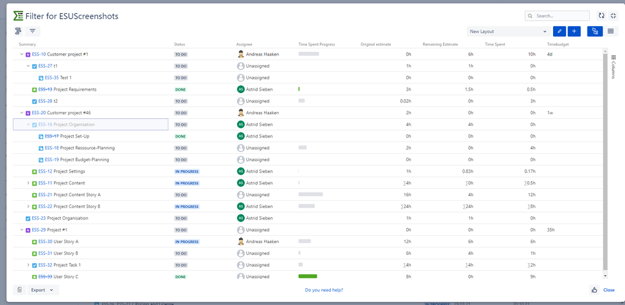Click the 0.02h original estimate of ESS-28
Screen dimensions: 625x305
[x=405, y=101]
